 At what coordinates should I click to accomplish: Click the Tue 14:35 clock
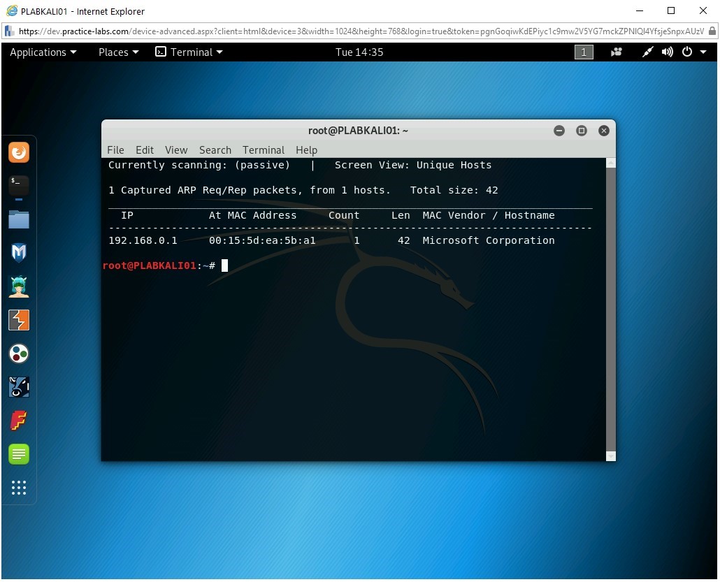(x=359, y=52)
